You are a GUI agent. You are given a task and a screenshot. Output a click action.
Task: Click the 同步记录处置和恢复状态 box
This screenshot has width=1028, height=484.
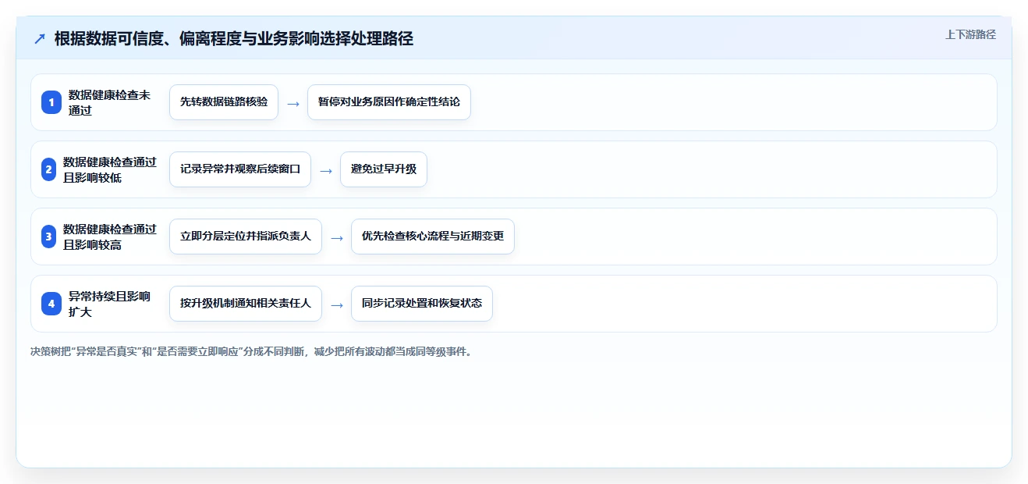coord(422,304)
